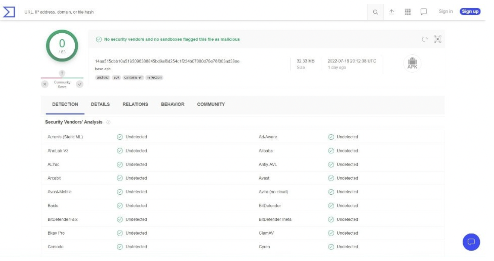494x261 pixels.
Task: Open the BEHAVIOR tab
Action: pyautogui.click(x=173, y=104)
